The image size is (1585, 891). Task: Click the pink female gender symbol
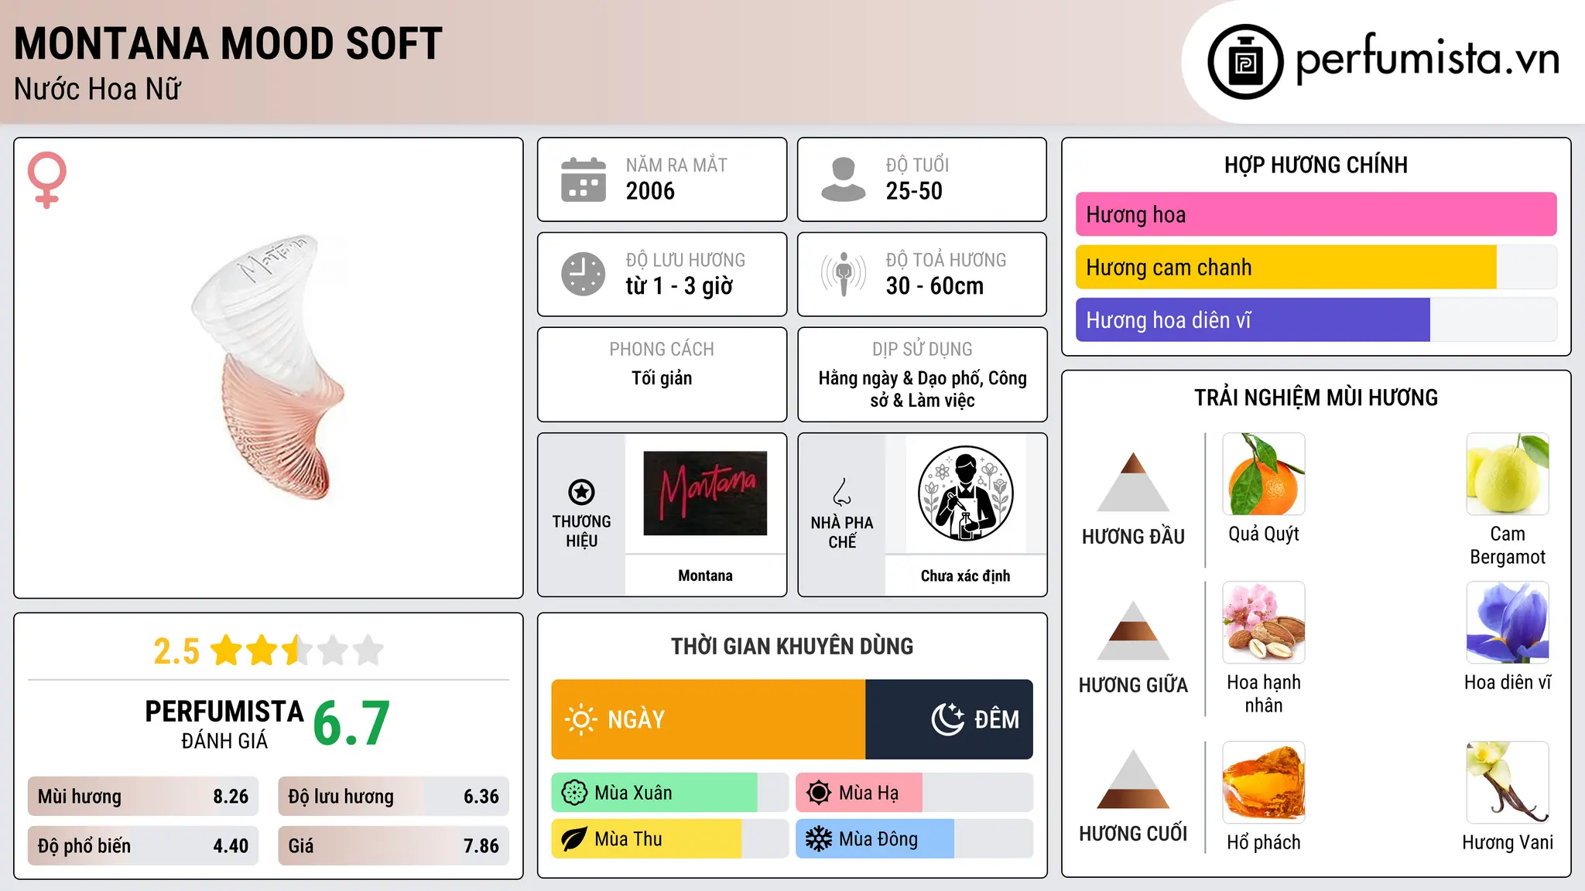tap(47, 179)
